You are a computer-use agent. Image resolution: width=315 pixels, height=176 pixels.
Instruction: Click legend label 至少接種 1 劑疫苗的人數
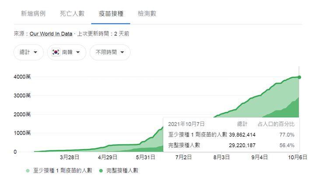63,171
